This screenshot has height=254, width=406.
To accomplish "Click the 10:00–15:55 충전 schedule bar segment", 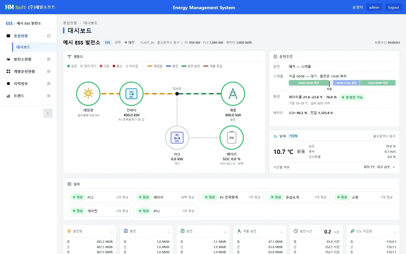I will [346, 83].
